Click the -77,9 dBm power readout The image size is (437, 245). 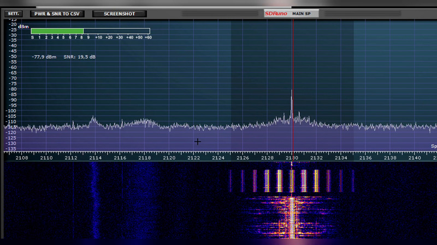pyautogui.click(x=44, y=57)
